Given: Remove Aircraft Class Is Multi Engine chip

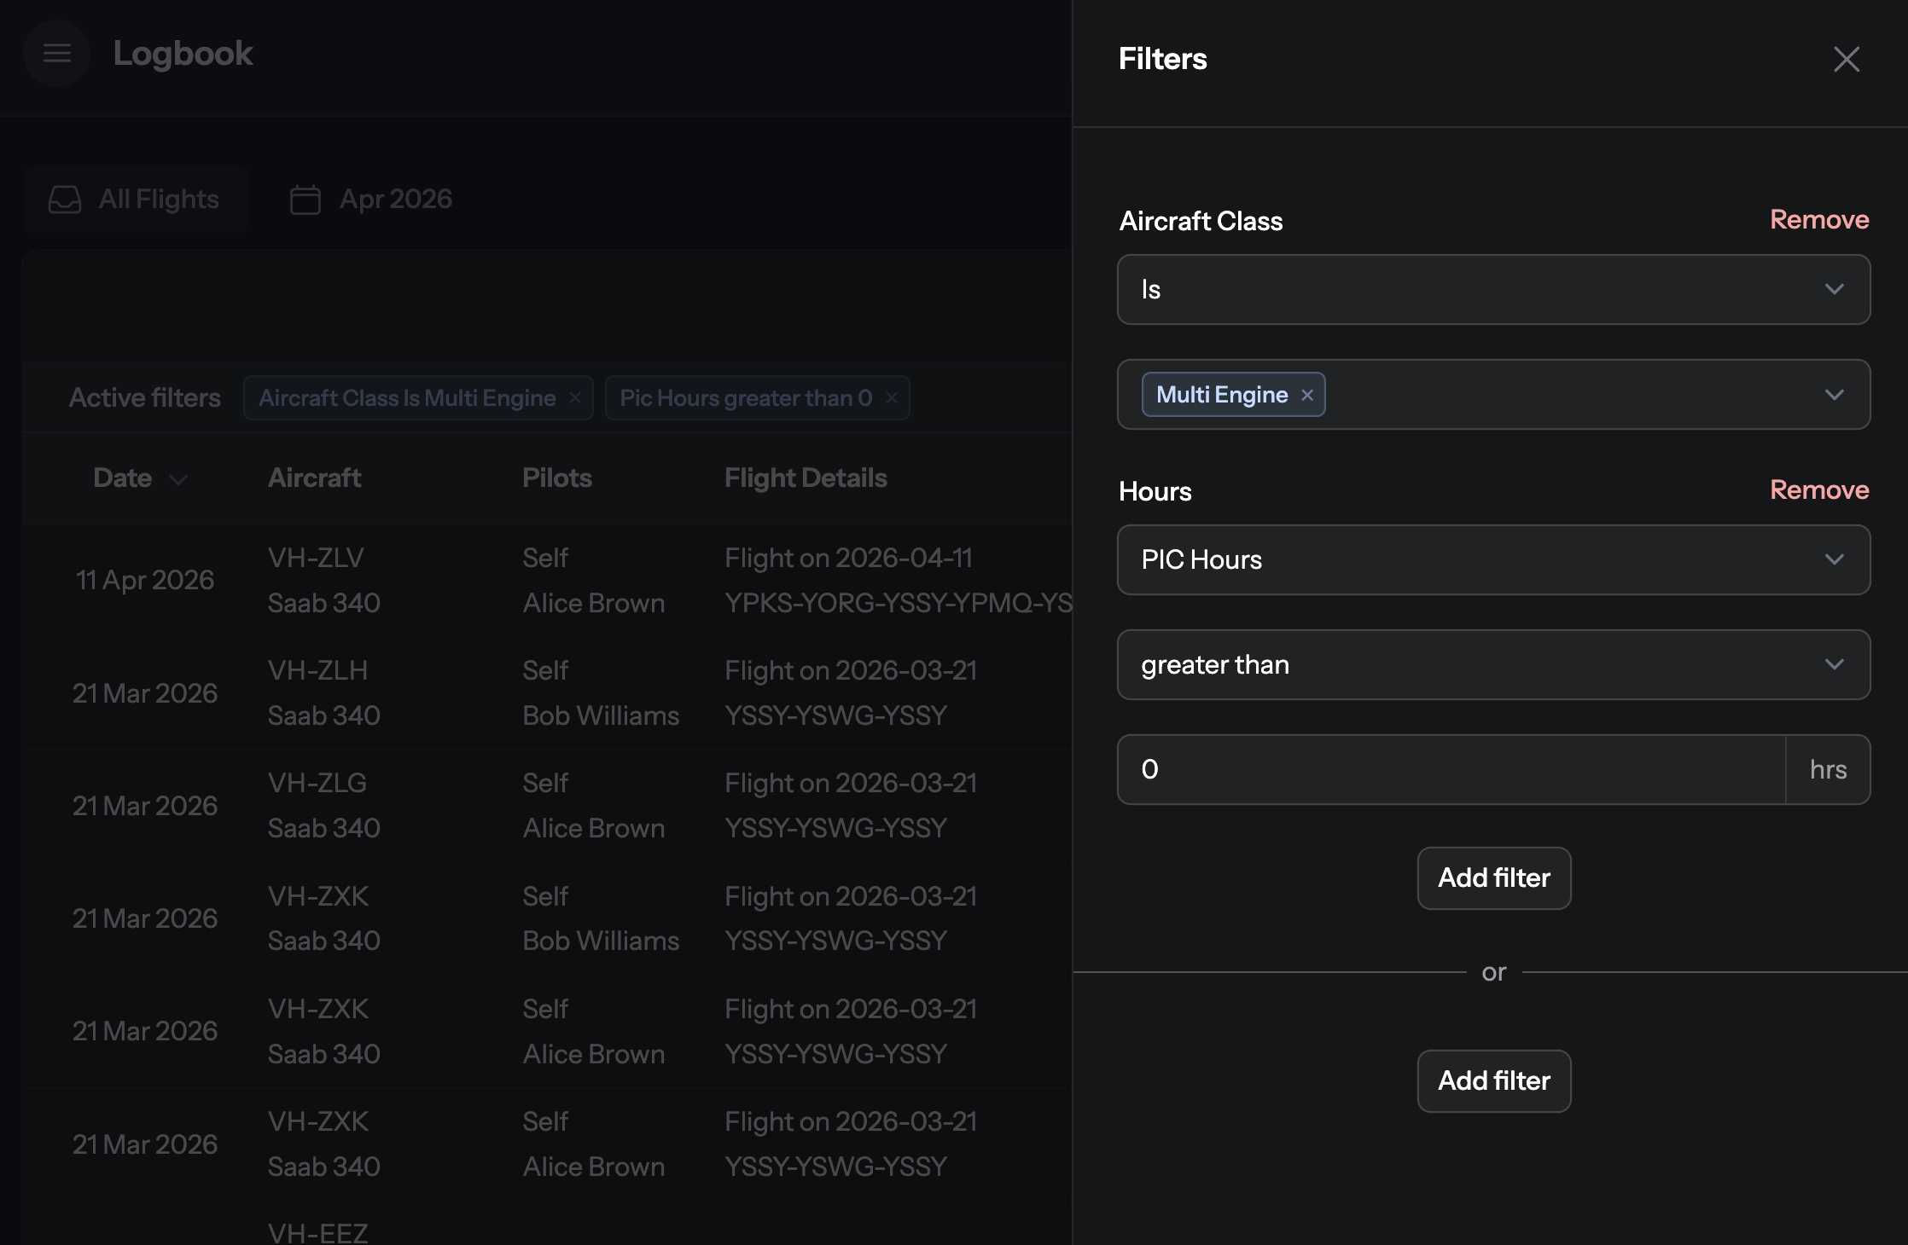Looking at the screenshot, I should point(575,398).
